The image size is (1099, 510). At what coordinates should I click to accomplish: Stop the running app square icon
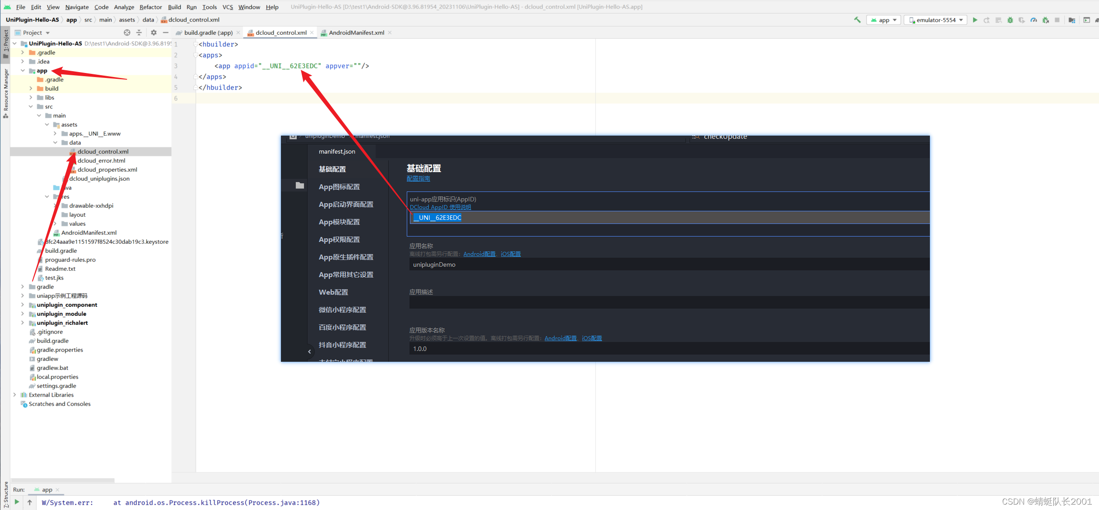(1057, 20)
